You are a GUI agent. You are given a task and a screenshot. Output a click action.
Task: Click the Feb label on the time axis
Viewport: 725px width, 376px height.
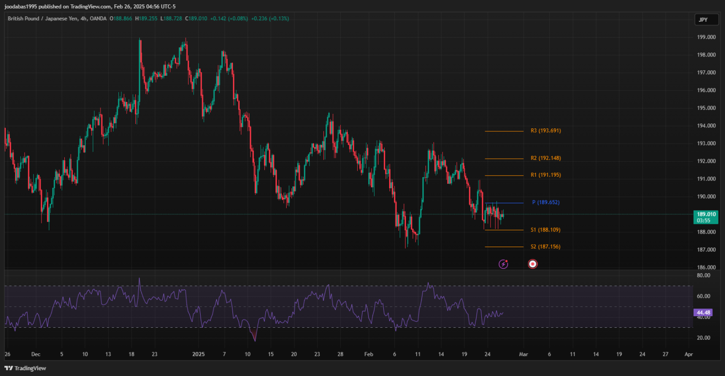coord(369,354)
